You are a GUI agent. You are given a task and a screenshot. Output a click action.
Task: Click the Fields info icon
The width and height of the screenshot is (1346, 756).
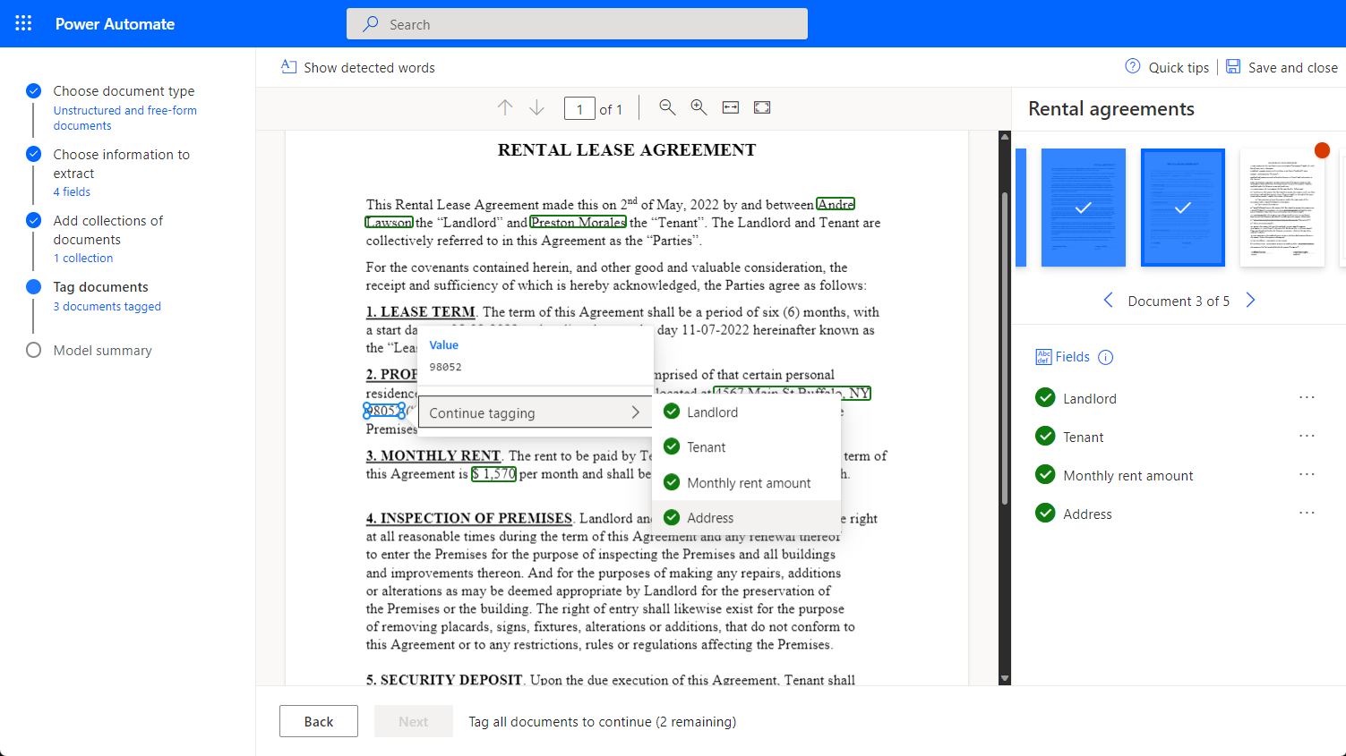(1106, 357)
